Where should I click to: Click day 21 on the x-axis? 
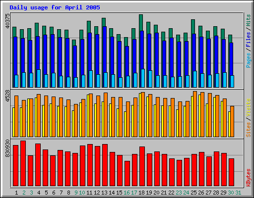tap(164, 193)
